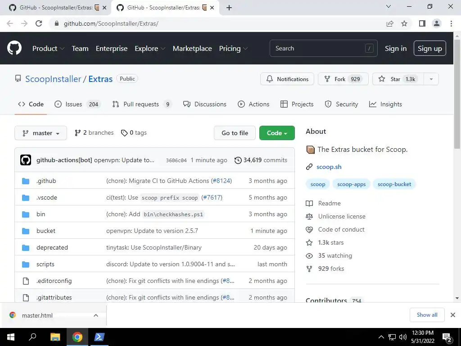Screen dimensions: 461x346
Task: Click the .editorconfig file icon
Action: point(26,281)
